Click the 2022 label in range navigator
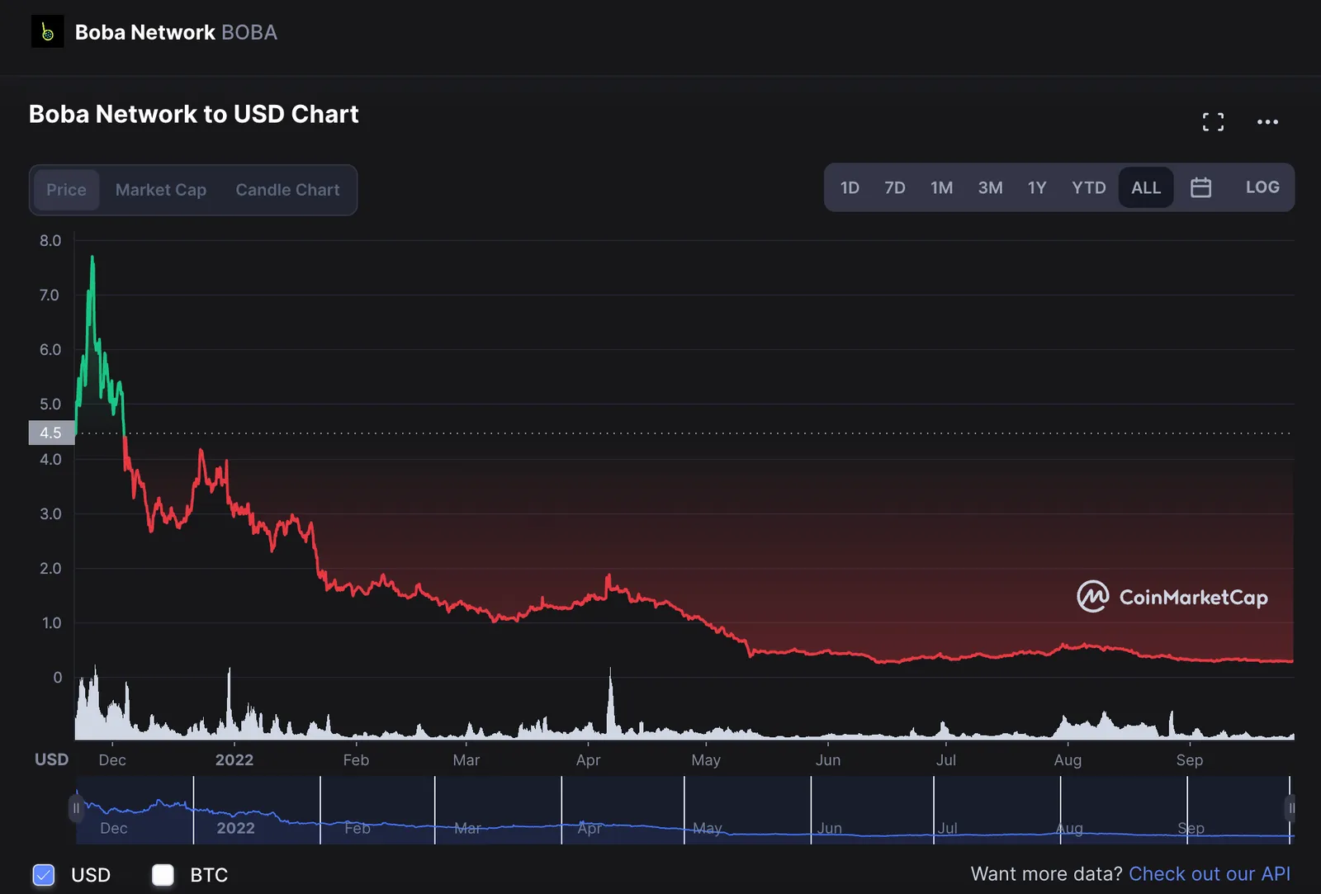 tap(235, 828)
